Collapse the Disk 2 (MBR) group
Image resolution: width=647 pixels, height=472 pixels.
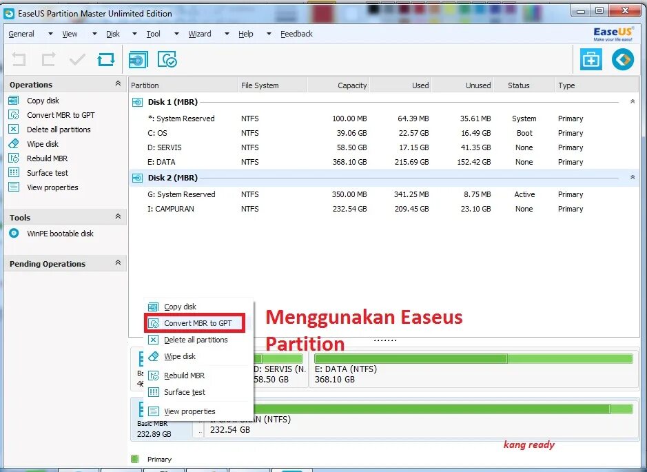click(632, 177)
